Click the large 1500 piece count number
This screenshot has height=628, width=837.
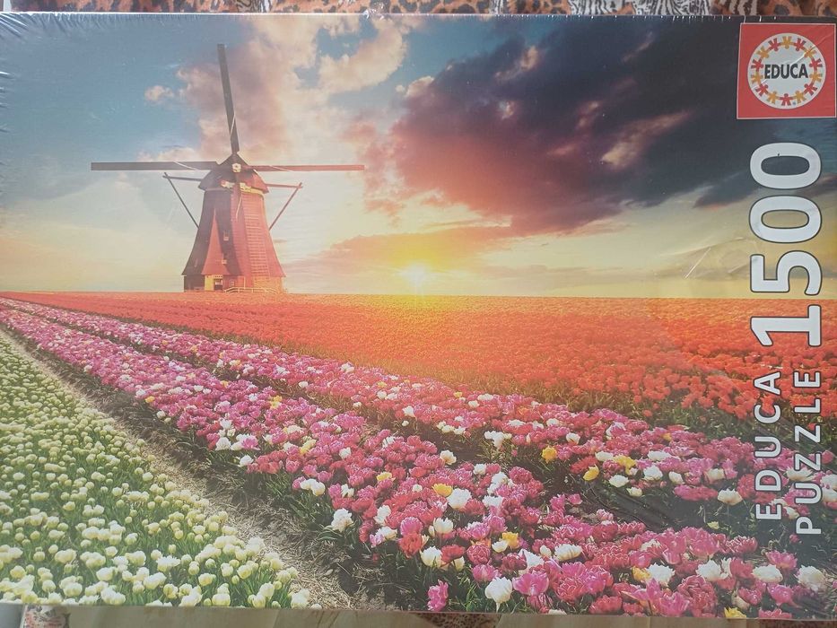[786, 245]
